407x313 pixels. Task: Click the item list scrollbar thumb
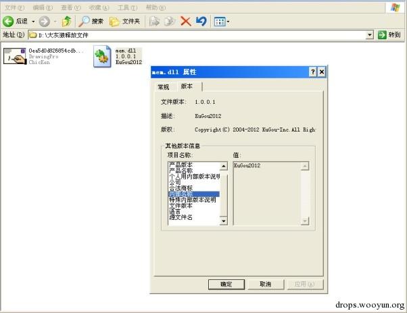(x=224, y=196)
